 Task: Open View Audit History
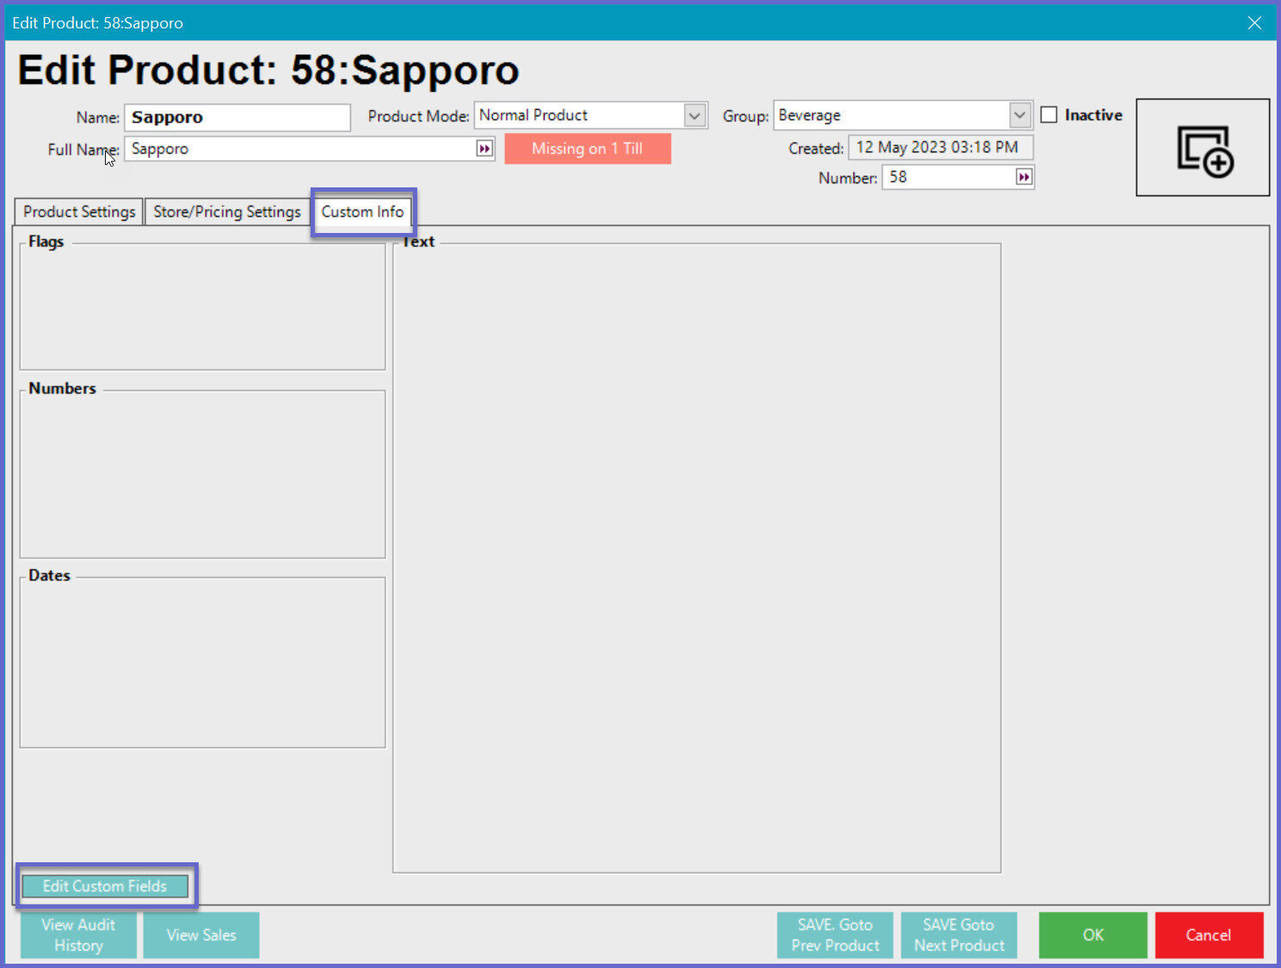point(78,934)
